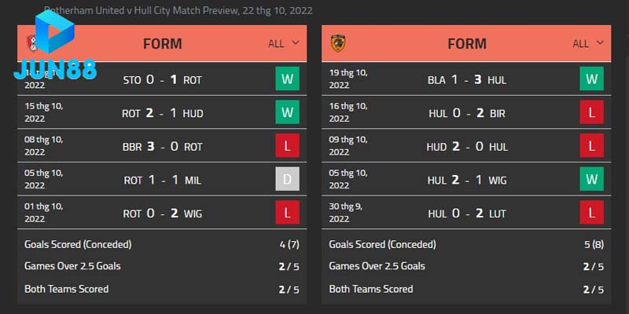The image size is (629, 314).
Task: Open the ROT 2 - 1 HUD match
Action: pos(163,113)
